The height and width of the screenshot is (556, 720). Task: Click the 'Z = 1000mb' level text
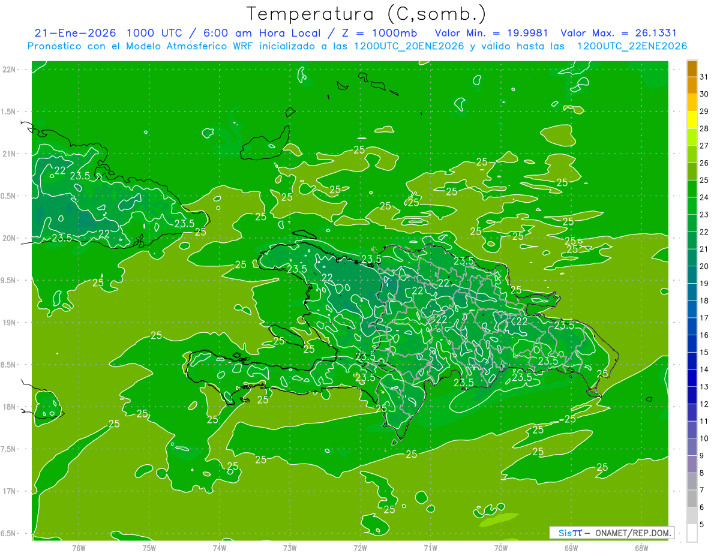tap(381, 33)
